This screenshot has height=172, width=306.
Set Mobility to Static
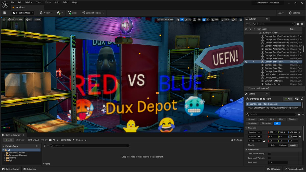273,145
